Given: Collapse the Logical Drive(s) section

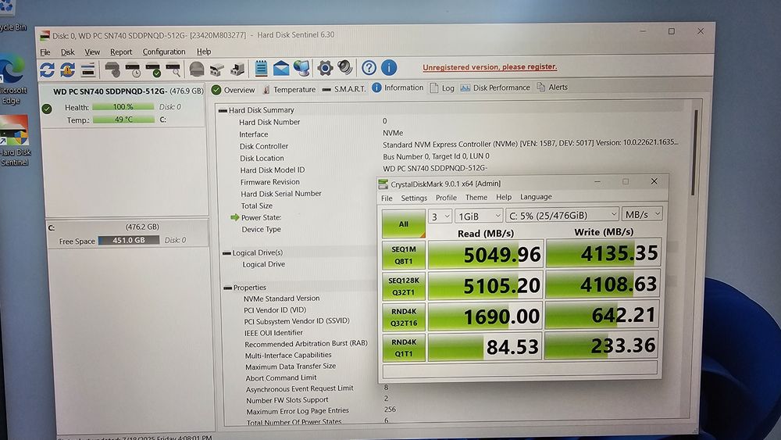Looking at the screenshot, I should 226,253.
